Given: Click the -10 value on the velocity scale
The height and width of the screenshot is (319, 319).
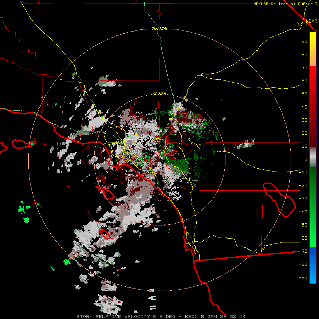Looking at the screenshot, I should click(303, 173).
